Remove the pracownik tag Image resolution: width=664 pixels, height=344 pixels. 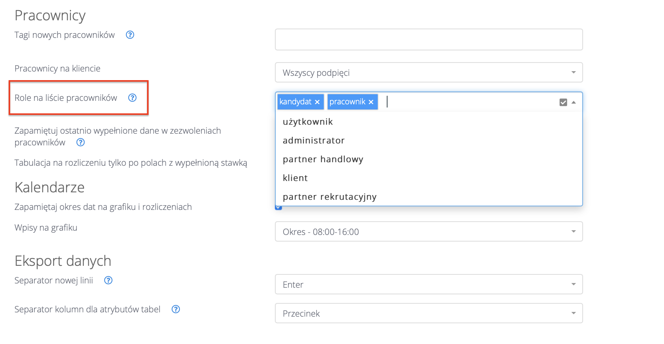click(371, 102)
